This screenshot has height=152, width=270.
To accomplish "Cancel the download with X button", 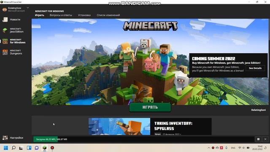I will tap(265, 139).
